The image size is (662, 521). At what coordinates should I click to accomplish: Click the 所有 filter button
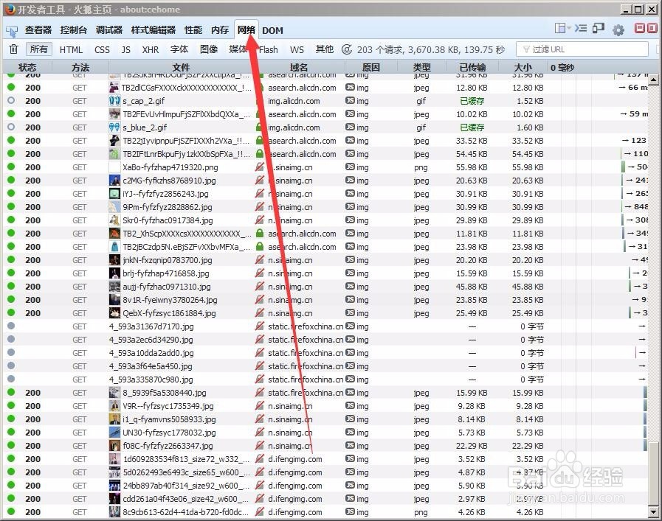38,49
